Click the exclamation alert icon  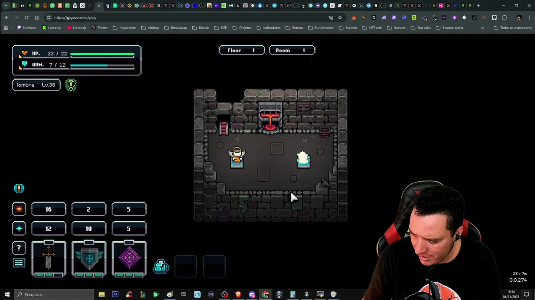(x=19, y=188)
